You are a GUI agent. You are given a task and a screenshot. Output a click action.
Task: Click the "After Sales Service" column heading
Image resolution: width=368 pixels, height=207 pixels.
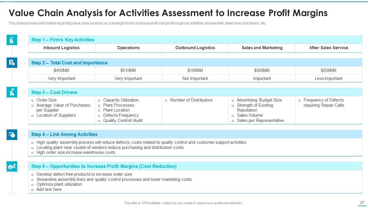click(329, 48)
